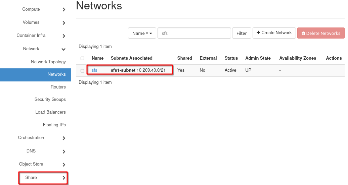This screenshot has height=185, width=348.
Task: Open the DNS sidebar section
Action: (31, 151)
